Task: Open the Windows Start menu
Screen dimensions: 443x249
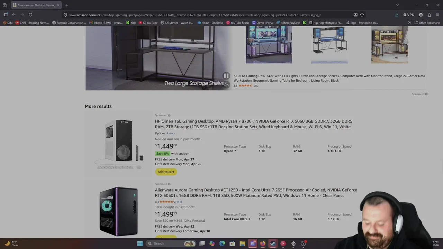Action: point(140,243)
